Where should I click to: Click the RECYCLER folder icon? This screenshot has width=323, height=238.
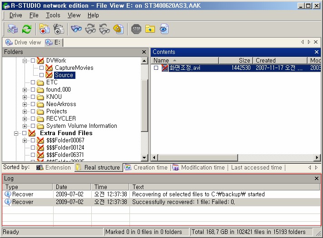point(40,119)
